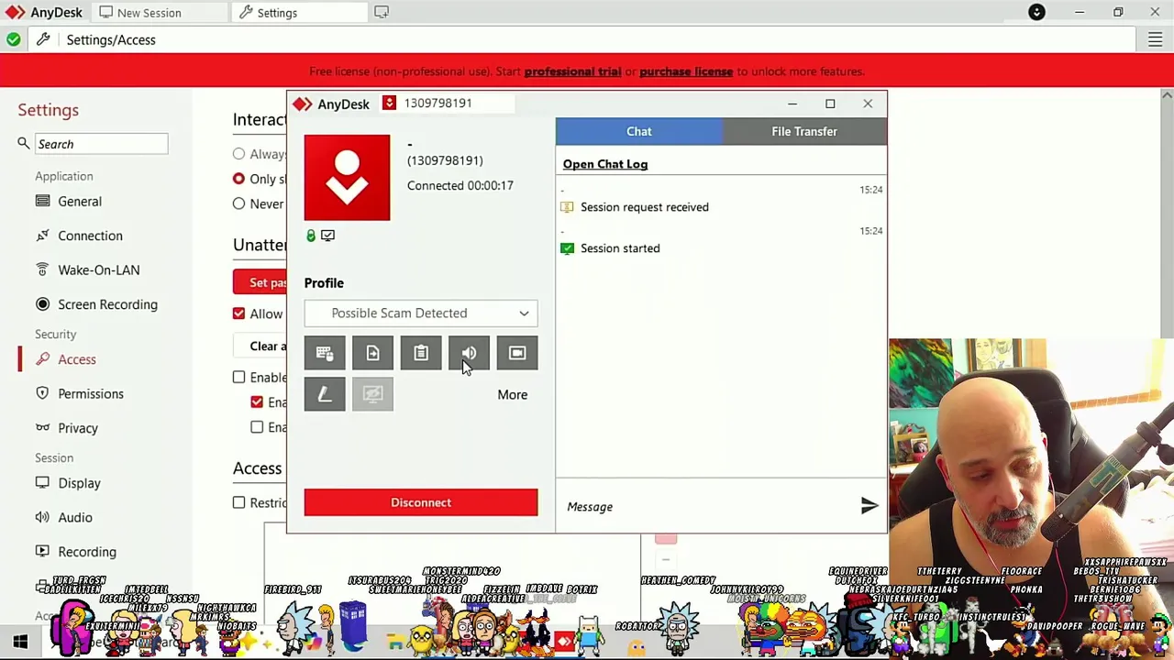Focus the Settings Search field
Image resolution: width=1174 pixels, height=660 pixels.
coord(101,144)
